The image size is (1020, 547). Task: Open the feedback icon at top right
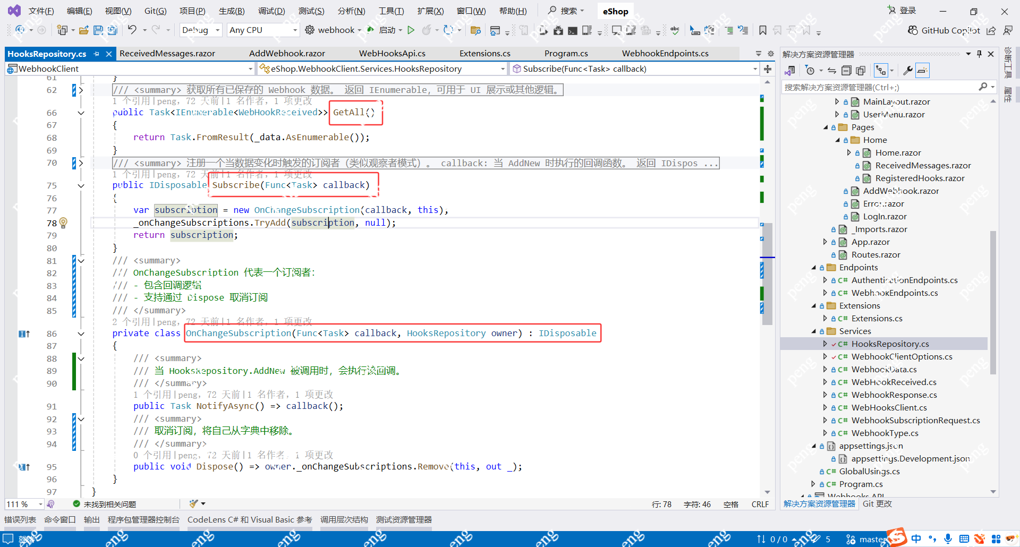pyautogui.click(x=1007, y=30)
